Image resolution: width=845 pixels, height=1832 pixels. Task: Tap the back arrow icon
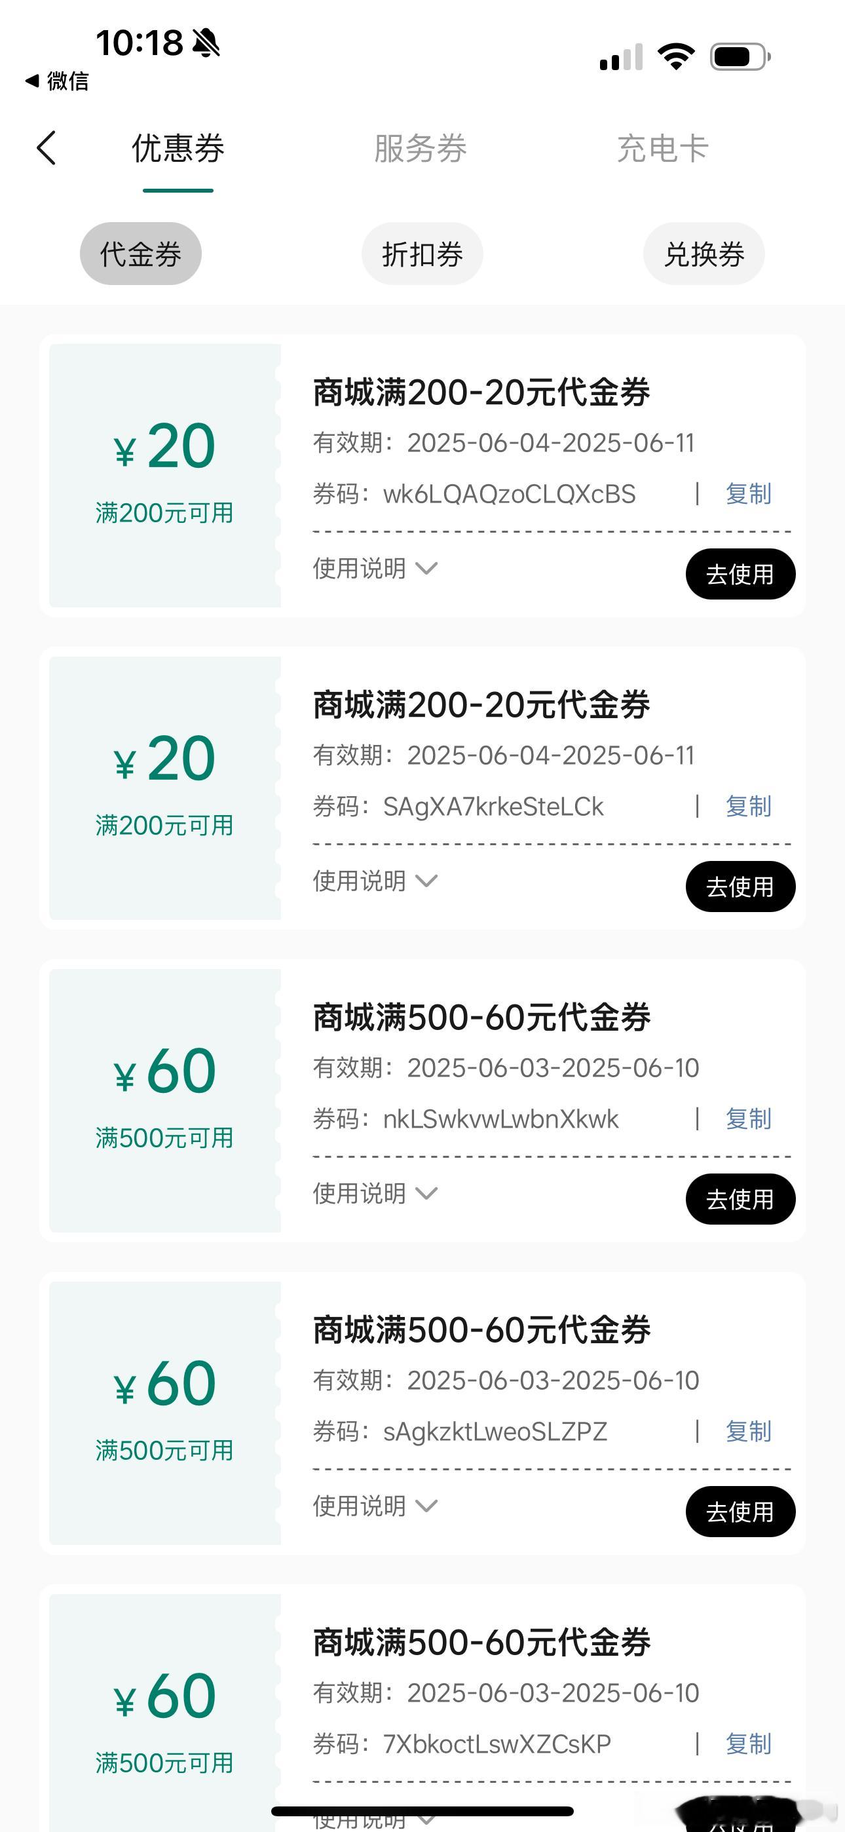point(47,148)
